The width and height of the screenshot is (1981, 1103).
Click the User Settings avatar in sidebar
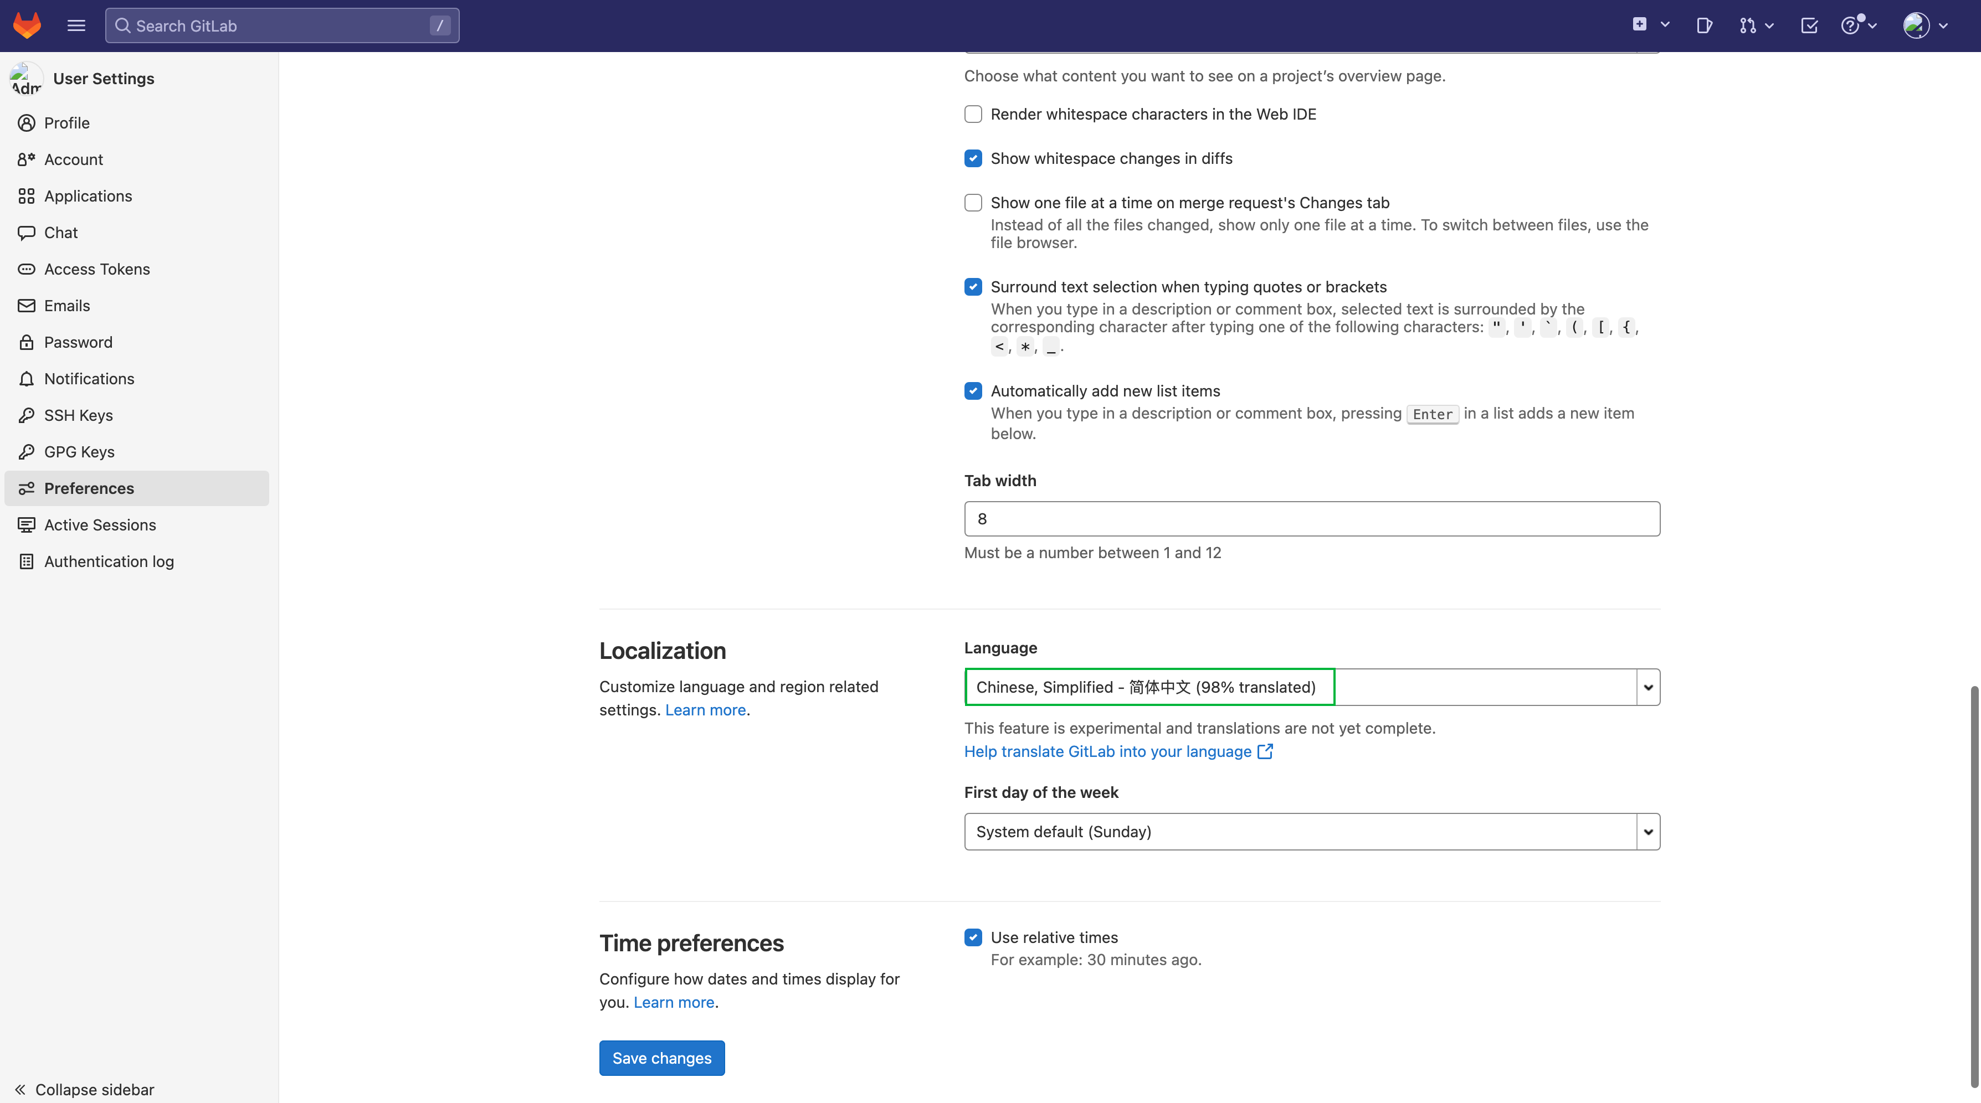point(26,79)
